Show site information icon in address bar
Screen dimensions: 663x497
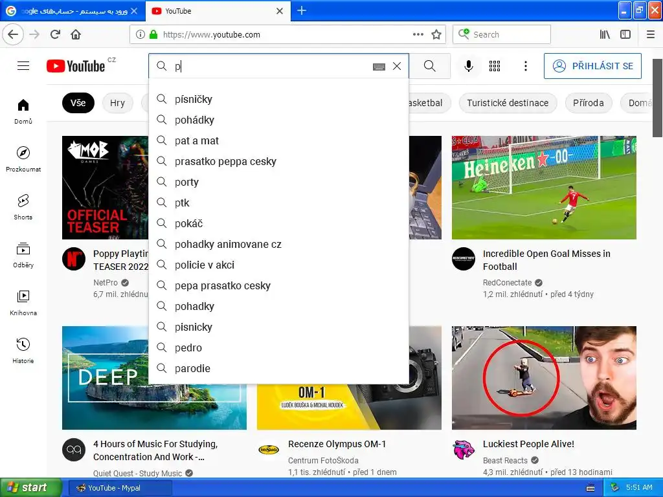140,35
